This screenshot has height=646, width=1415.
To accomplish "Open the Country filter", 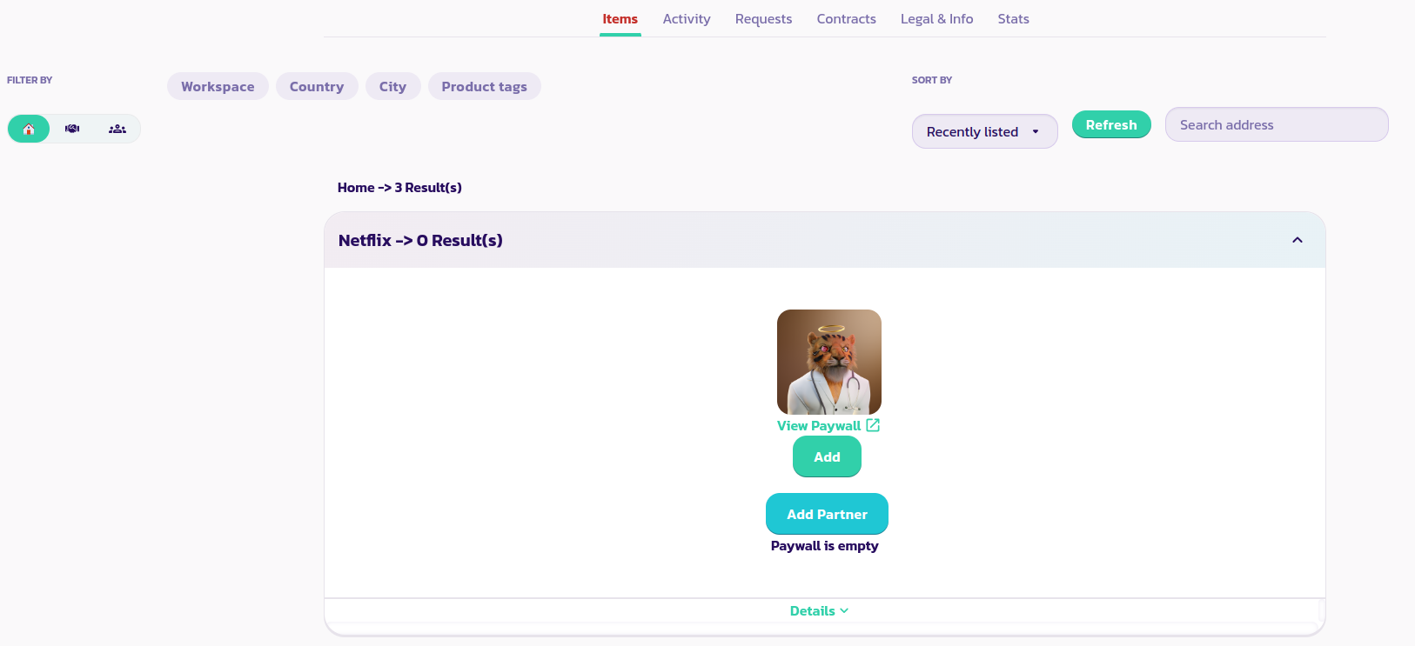I will 317,87.
